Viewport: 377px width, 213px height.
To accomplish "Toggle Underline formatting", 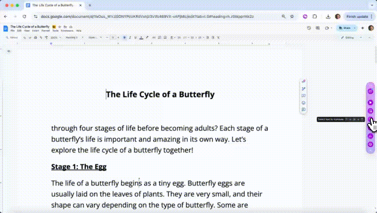I will tap(135, 38).
